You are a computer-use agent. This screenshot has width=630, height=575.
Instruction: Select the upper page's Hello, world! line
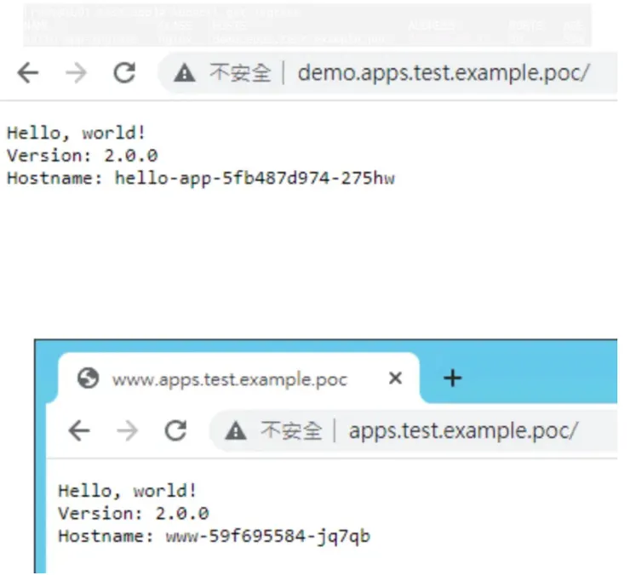point(77,133)
